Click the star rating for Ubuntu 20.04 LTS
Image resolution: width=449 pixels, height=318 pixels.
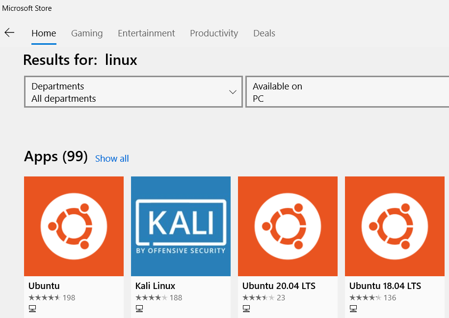tap(258, 298)
